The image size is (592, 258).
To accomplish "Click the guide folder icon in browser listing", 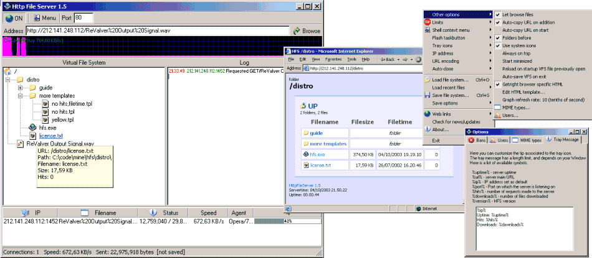I will pos(306,132).
